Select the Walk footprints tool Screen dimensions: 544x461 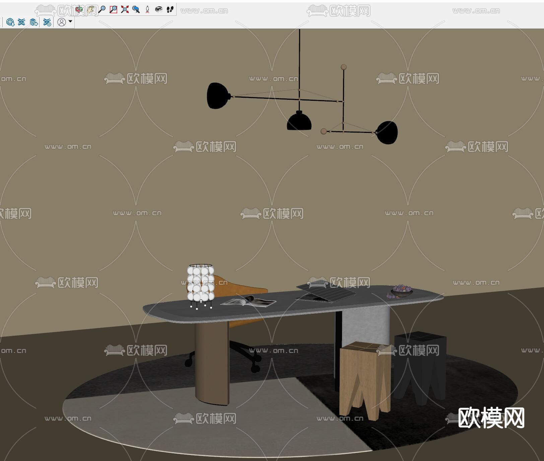click(170, 10)
